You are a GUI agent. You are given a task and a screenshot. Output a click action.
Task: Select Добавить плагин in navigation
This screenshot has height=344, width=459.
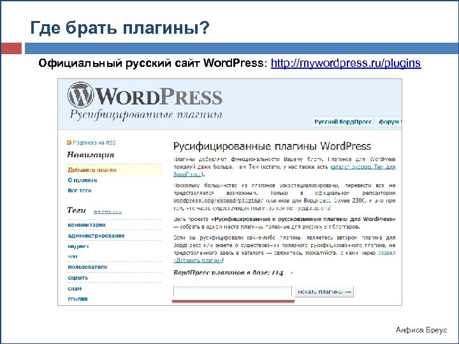tap(92, 170)
